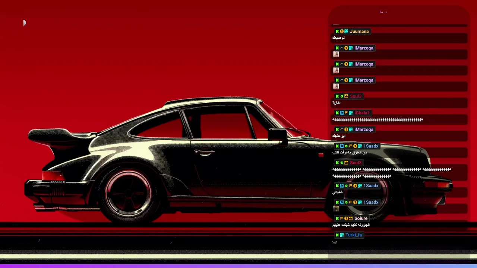Screen dimensions: 477x268
Task: Click the Kick badge beside Juumana
Action: pyautogui.click(x=337, y=32)
